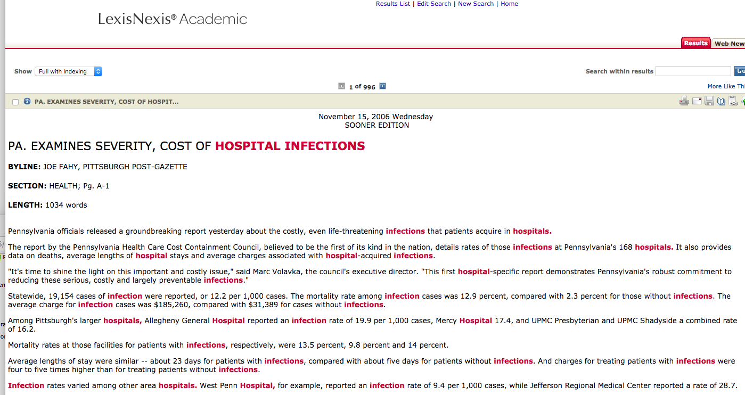
Task: Start a New Search
Action: 476,4
